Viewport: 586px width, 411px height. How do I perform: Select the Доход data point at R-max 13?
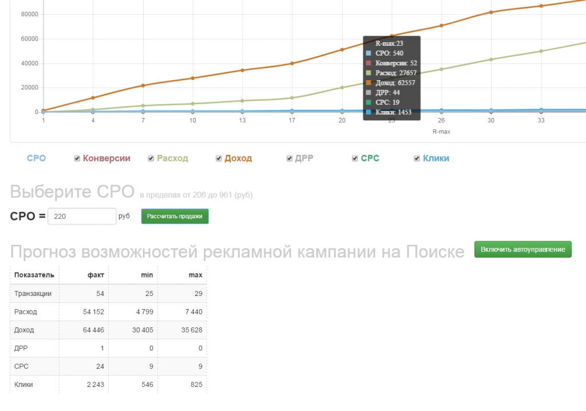(243, 70)
